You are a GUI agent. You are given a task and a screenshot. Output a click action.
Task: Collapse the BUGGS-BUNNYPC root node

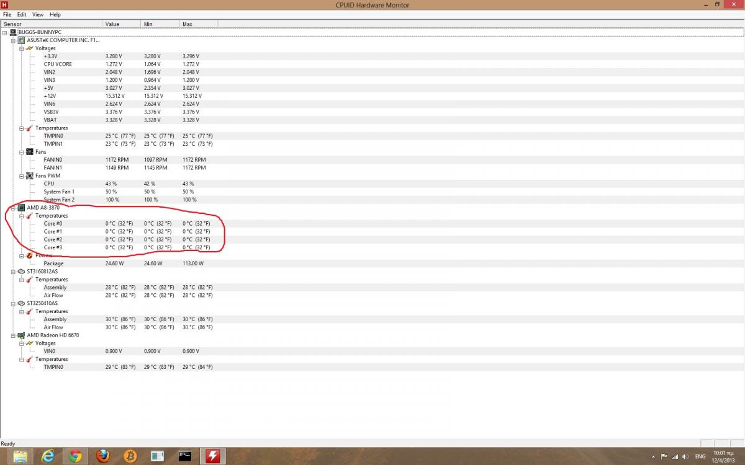(x=6, y=32)
